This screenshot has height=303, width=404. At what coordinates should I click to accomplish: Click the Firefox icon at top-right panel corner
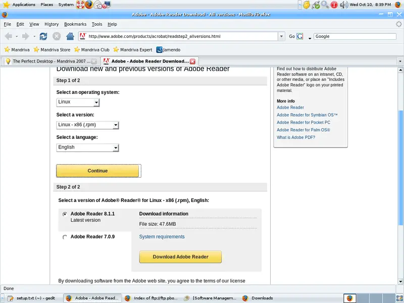click(x=398, y=5)
